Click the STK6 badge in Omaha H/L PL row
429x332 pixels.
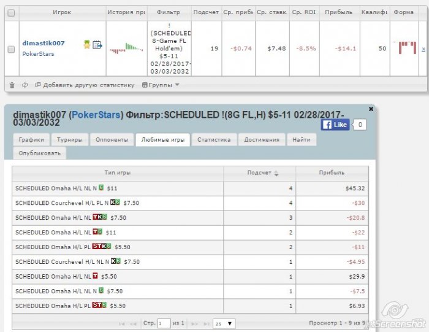point(102,246)
